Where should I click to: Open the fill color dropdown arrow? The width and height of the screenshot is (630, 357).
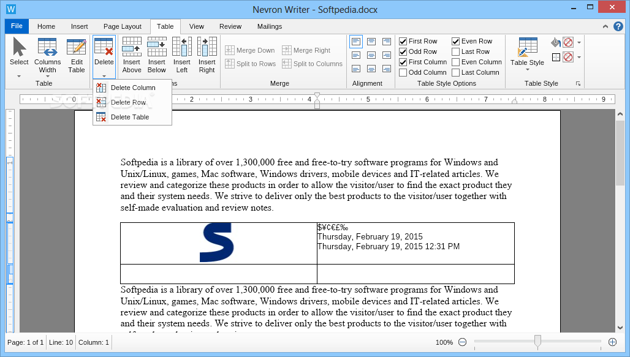point(579,42)
